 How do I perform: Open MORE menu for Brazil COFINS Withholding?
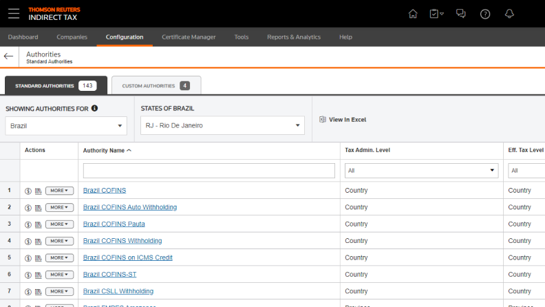[59, 241]
